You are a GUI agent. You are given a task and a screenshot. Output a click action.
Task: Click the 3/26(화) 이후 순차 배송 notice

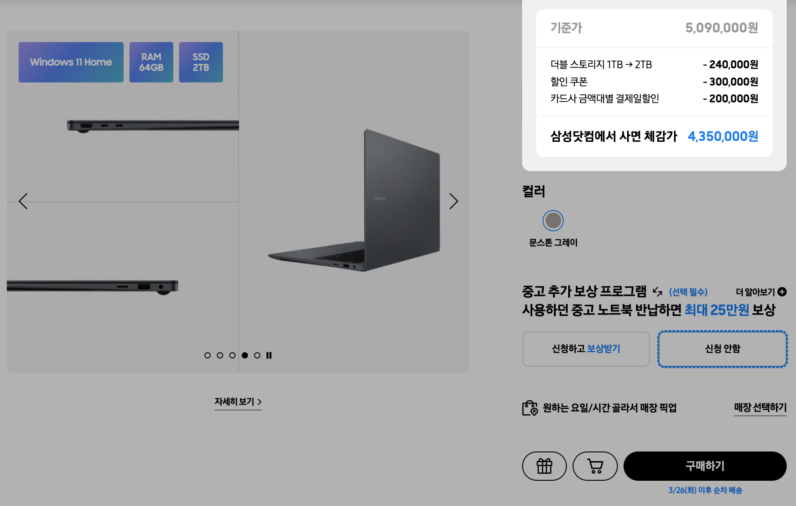coord(705,490)
